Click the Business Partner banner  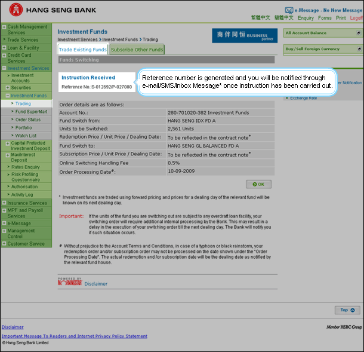245,36
